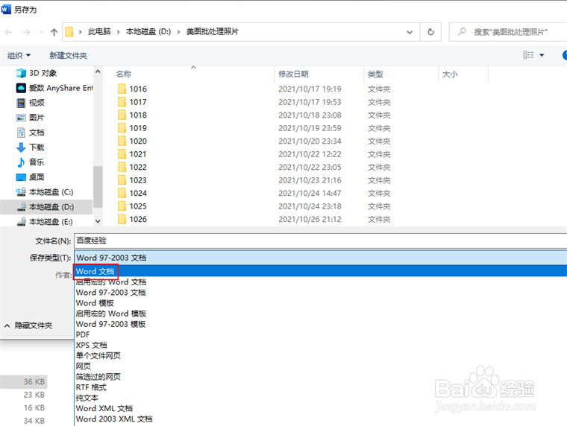Screen dimensions: 567x426
Task: Click navigation pane scroll down arrow
Action: tap(98, 221)
